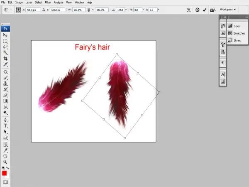Toggle reference point location grid
Screen dimensions: 249x187
(x=18, y=10)
